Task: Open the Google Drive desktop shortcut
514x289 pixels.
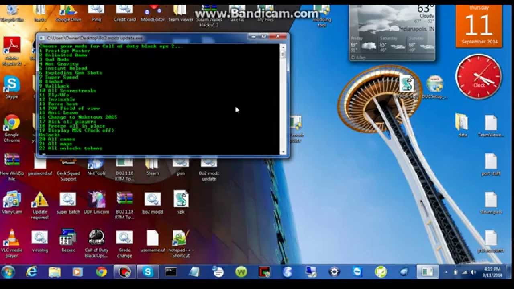Action: 68,13
